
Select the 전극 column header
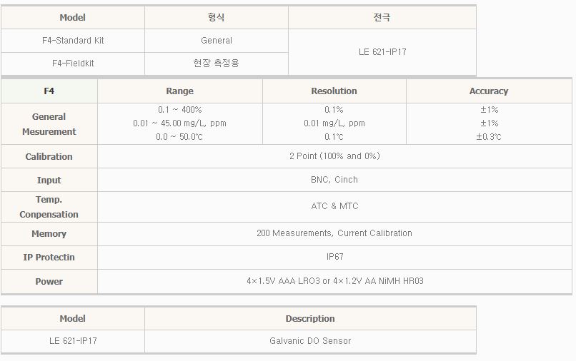[x=382, y=17]
